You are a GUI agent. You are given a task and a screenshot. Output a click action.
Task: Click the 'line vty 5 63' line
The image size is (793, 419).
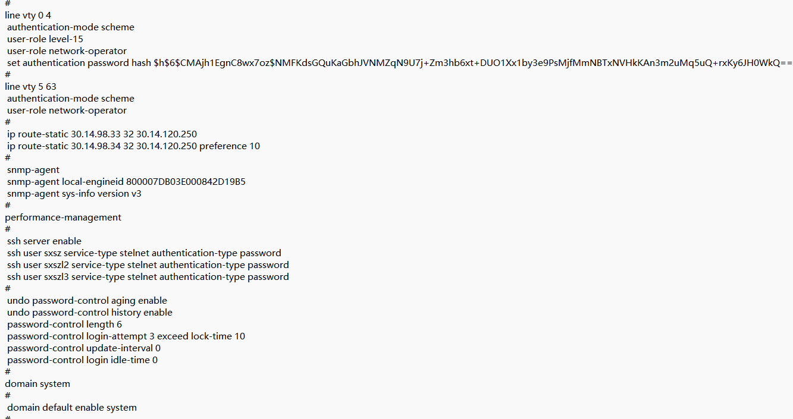pos(31,86)
